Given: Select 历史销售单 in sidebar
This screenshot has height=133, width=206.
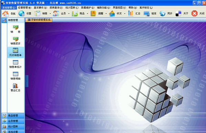Looking at the screenshot, I should point(16,53).
